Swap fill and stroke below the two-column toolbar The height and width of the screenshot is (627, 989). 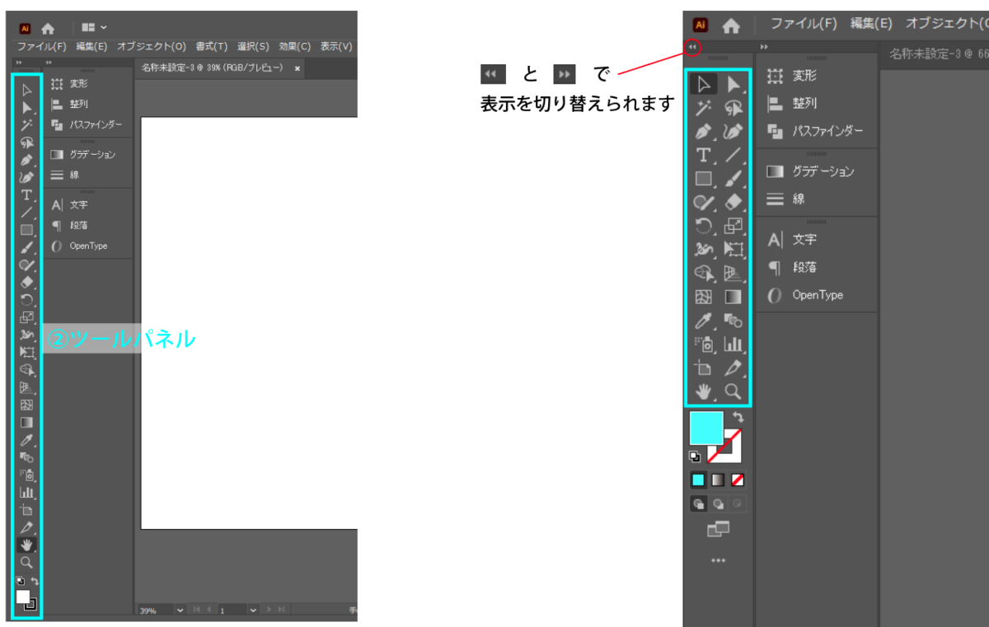point(737,419)
